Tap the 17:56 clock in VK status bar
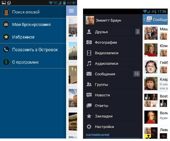This screenshot has width=170, height=141. pos(162,12)
